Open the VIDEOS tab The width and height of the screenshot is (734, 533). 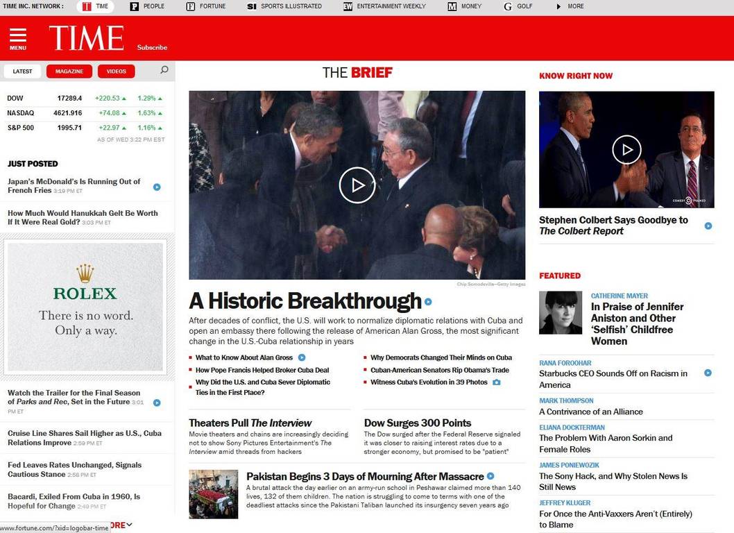coord(116,71)
